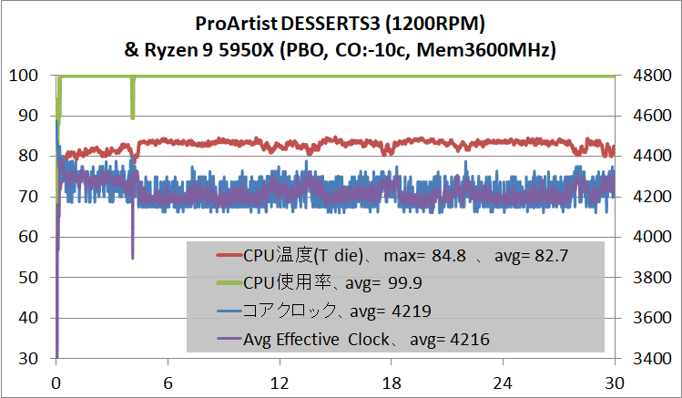
Task: Select the legend entry 'Avg Effective Clock、avg= 4216'
Action: (353, 339)
